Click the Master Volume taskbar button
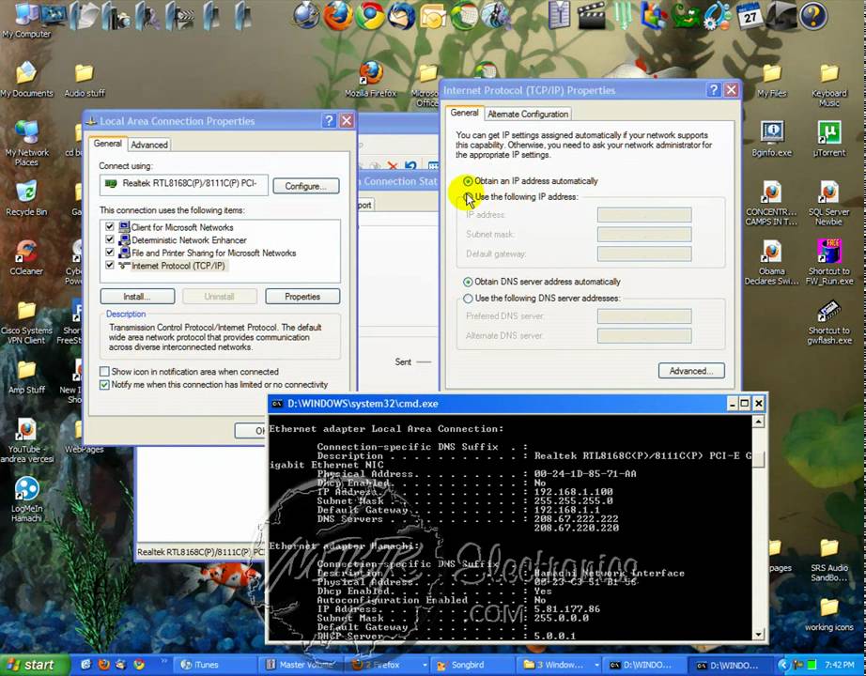 tap(302, 665)
